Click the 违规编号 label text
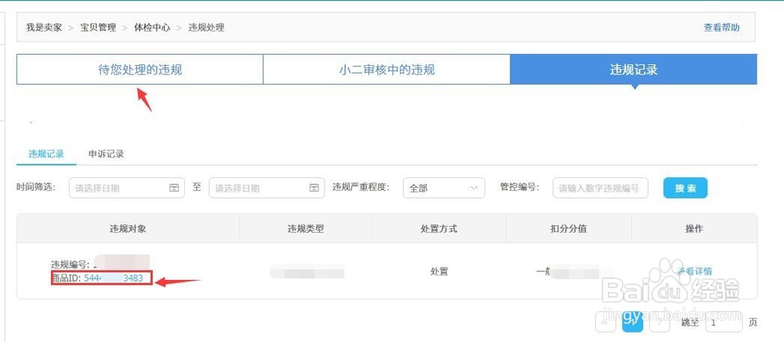The height and width of the screenshot is (342, 784). (71, 264)
